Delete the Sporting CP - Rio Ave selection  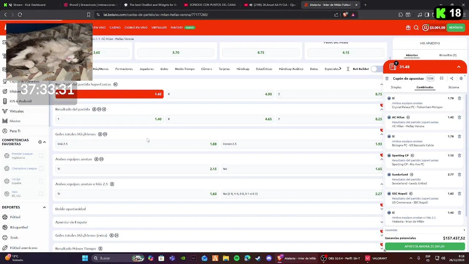point(459,155)
